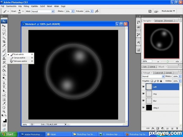The height and width of the screenshot is (137, 183).
Task: Open the Character panel icon
Action: pyautogui.click(x=138, y=42)
